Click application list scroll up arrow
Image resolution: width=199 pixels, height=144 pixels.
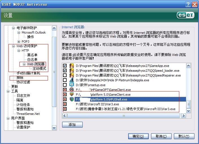(x=189, y=66)
